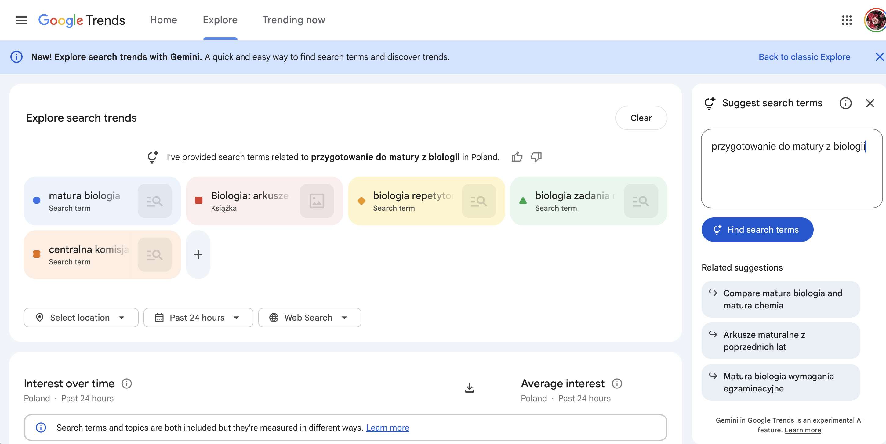Click Learn more in search terms notice
The height and width of the screenshot is (444, 886).
coord(387,428)
